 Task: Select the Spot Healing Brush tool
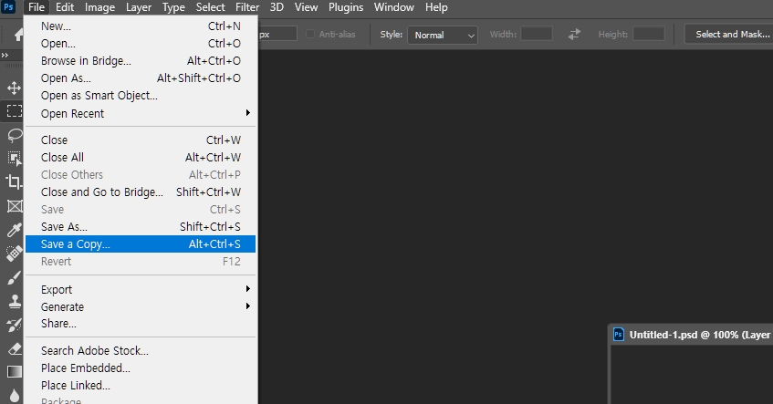pos(14,254)
